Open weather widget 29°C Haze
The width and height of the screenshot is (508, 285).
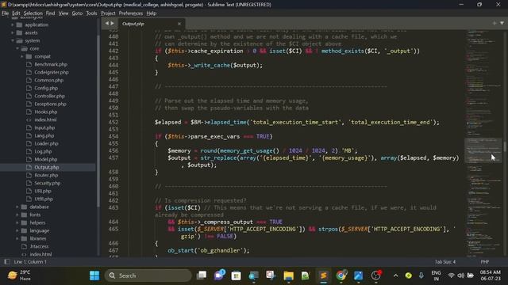pos(19,275)
